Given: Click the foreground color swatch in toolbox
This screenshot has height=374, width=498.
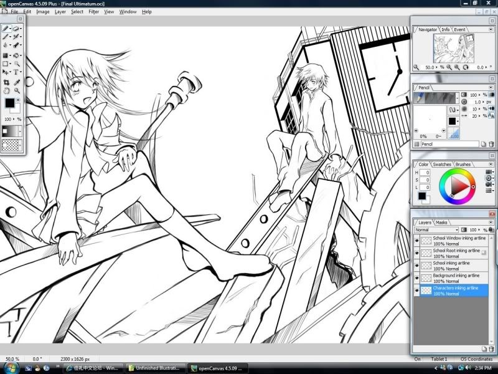Looking at the screenshot, I should (9, 103).
